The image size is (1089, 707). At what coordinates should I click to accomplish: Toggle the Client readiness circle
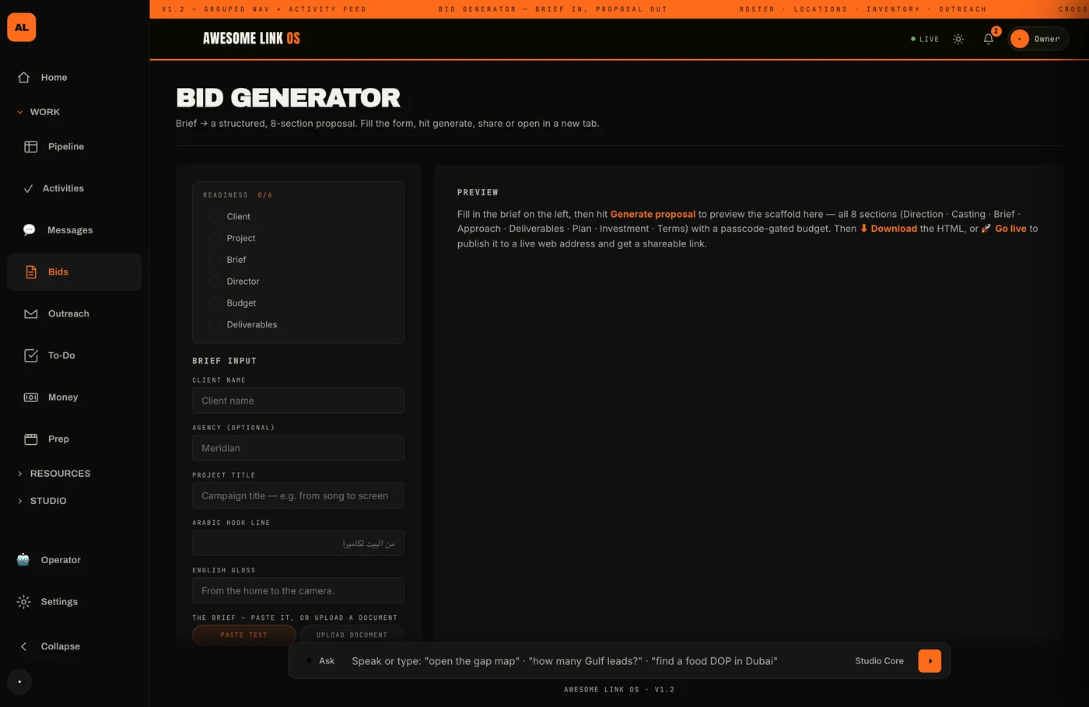click(x=215, y=216)
